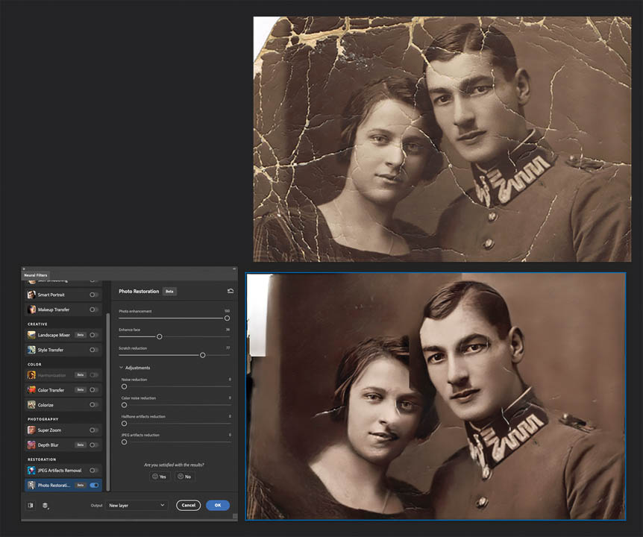The image size is (643, 537).
Task: Click the Landscape Mixer filter icon
Action: coord(31,335)
